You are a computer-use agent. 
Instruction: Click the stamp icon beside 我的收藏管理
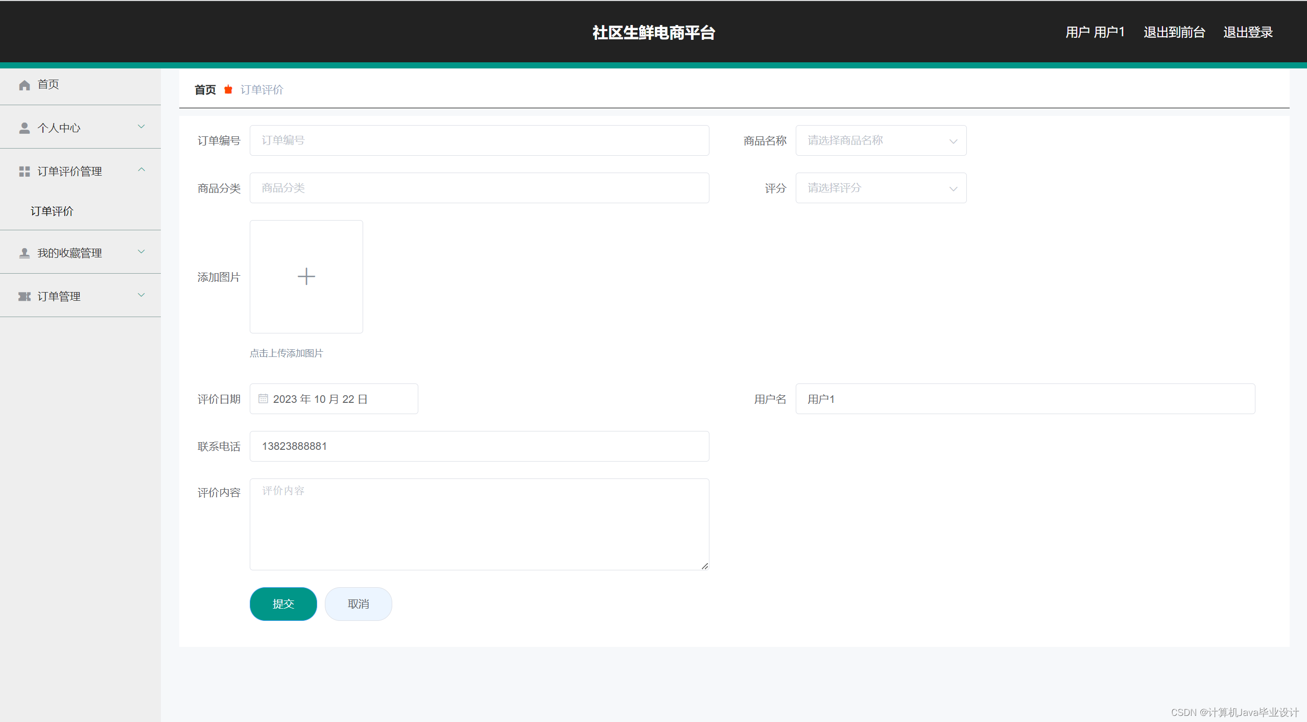click(25, 253)
